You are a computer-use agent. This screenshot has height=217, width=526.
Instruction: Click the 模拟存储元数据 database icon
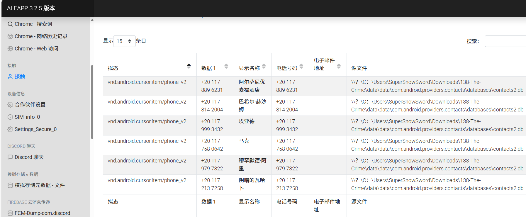pos(10,185)
